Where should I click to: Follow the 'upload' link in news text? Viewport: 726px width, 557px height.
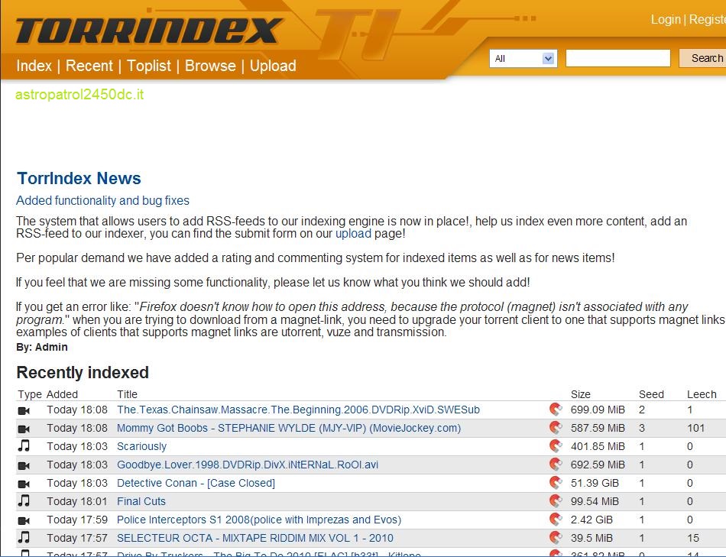(353, 233)
